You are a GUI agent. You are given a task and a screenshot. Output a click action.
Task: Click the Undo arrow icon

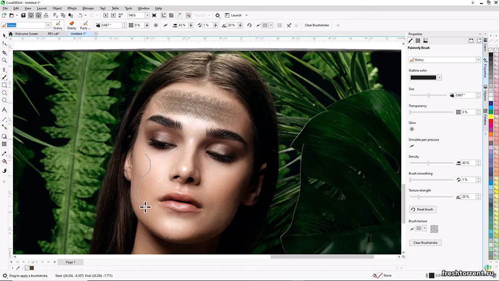click(x=80, y=15)
